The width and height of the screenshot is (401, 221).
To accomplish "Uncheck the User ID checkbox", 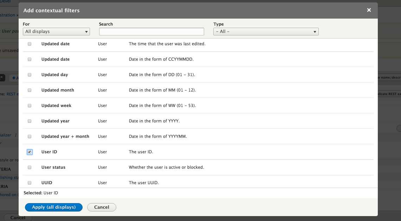I will pyautogui.click(x=30, y=152).
